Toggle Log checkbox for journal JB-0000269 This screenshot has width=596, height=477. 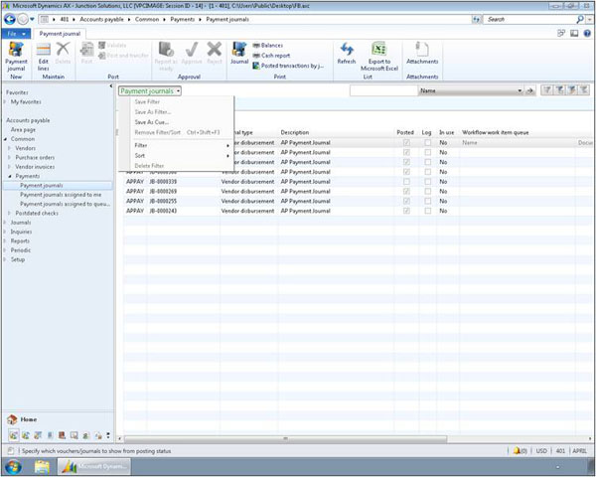427,192
